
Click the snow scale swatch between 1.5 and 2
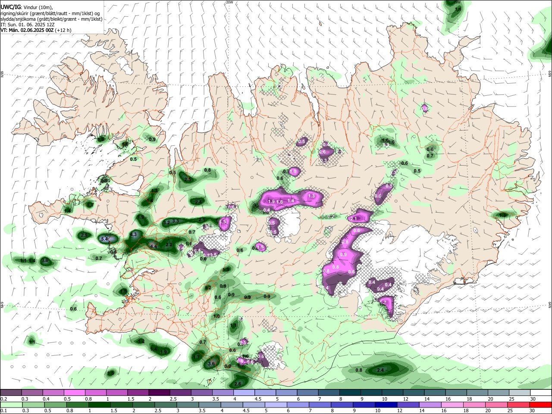pyautogui.click(x=138, y=392)
